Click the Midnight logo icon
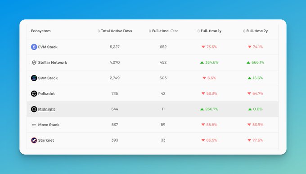 pyautogui.click(x=34, y=109)
